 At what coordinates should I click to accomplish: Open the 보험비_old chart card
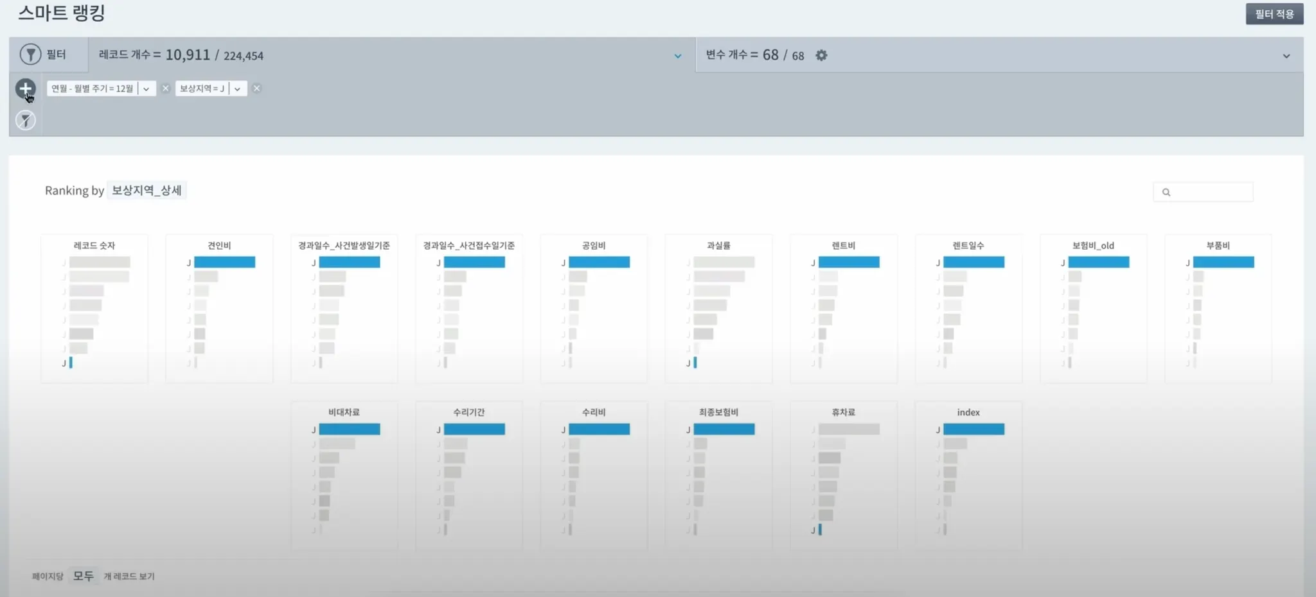click(x=1093, y=309)
